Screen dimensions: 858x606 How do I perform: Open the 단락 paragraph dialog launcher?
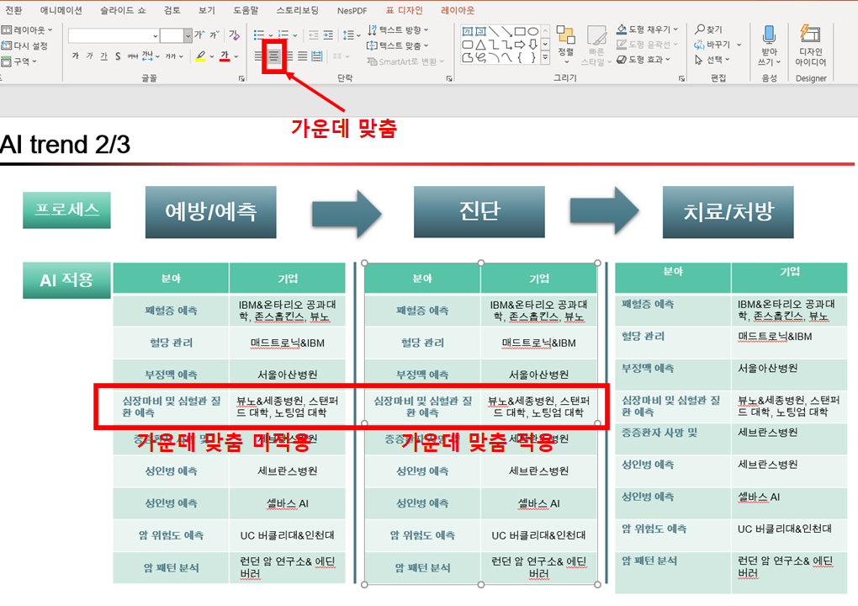coord(449,79)
